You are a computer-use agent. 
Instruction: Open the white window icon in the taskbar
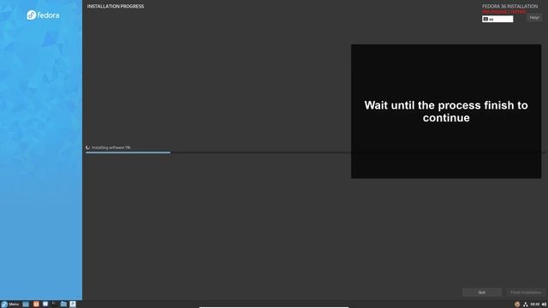[x=45, y=305]
